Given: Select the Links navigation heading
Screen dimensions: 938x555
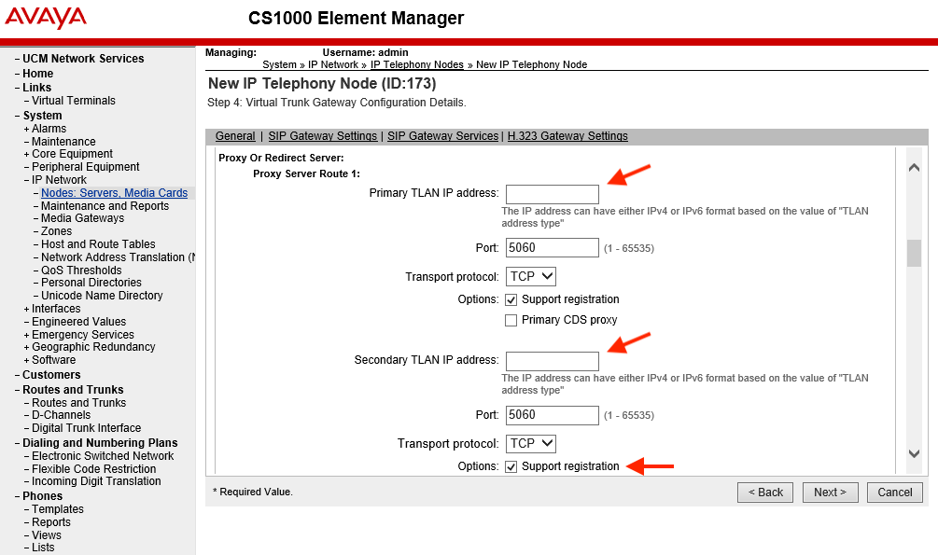Looking at the screenshot, I should 36,88.
